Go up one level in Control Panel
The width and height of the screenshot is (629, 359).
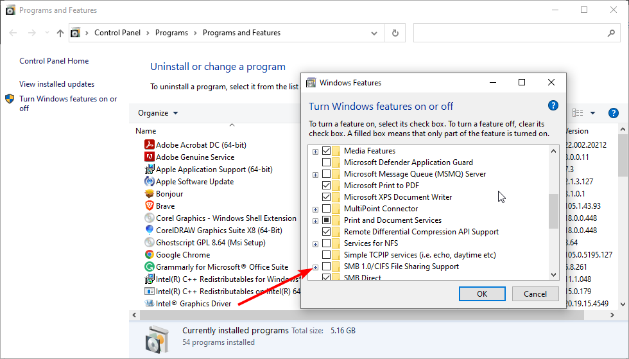[x=60, y=33]
